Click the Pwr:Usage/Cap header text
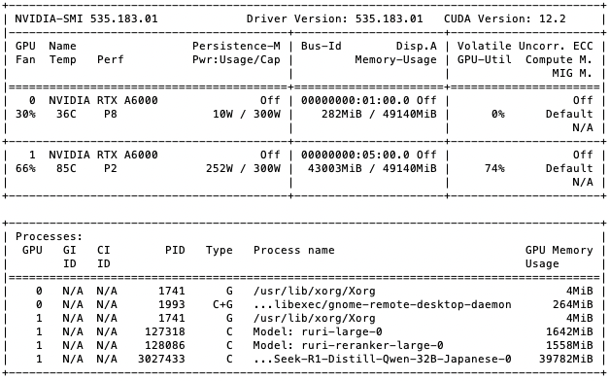The width and height of the screenshot is (610, 381). (236, 59)
